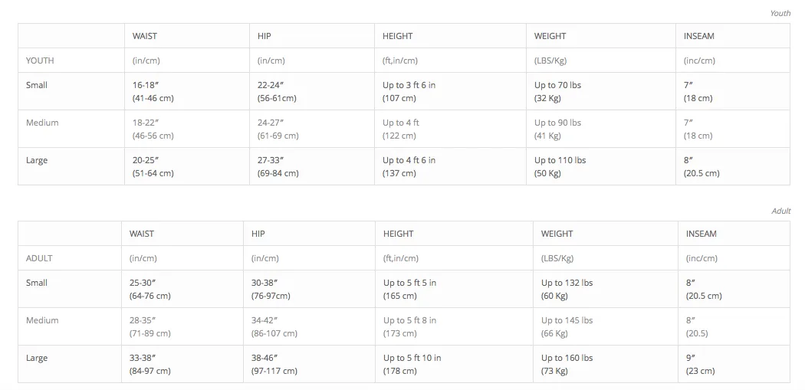Select the Youth table HIP header
This screenshot has width=805, height=390.
(264, 36)
